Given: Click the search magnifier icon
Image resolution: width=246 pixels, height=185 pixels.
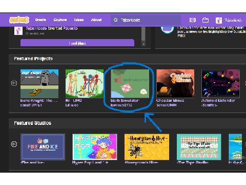Looking at the screenshot, I should [x=116, y=20].
